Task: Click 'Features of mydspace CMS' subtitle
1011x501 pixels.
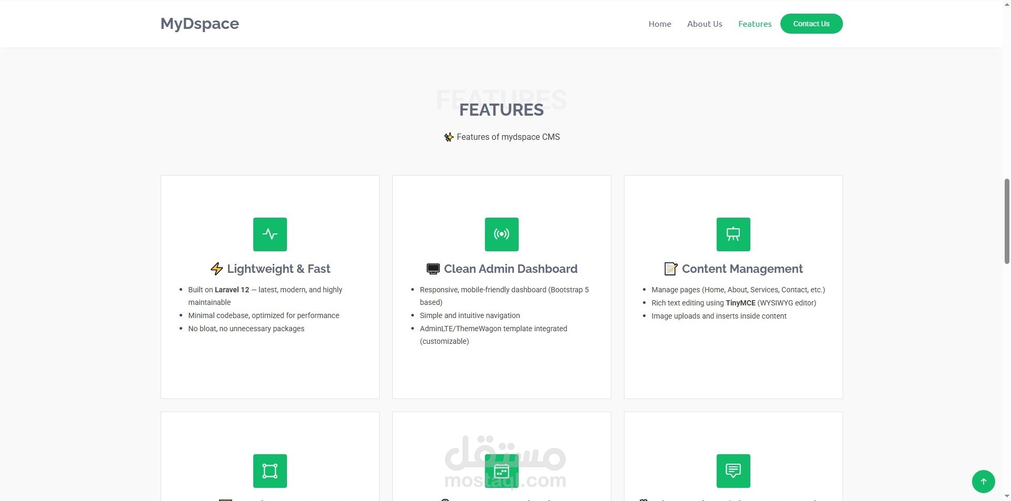Action: [x=508, y=137]
